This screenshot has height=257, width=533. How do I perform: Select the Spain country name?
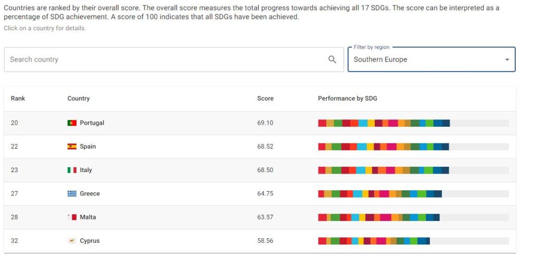click(x=87, y=146)
